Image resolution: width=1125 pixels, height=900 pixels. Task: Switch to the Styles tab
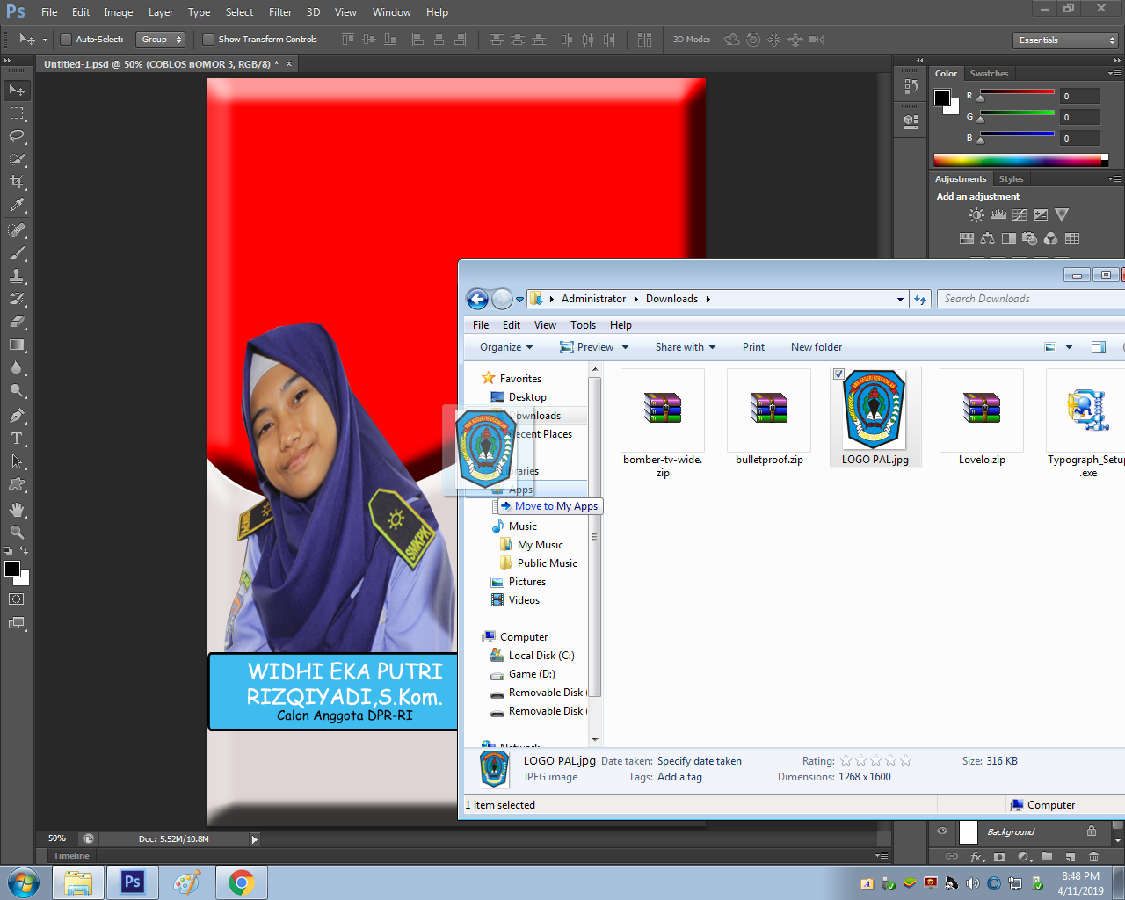(1011, 179)
